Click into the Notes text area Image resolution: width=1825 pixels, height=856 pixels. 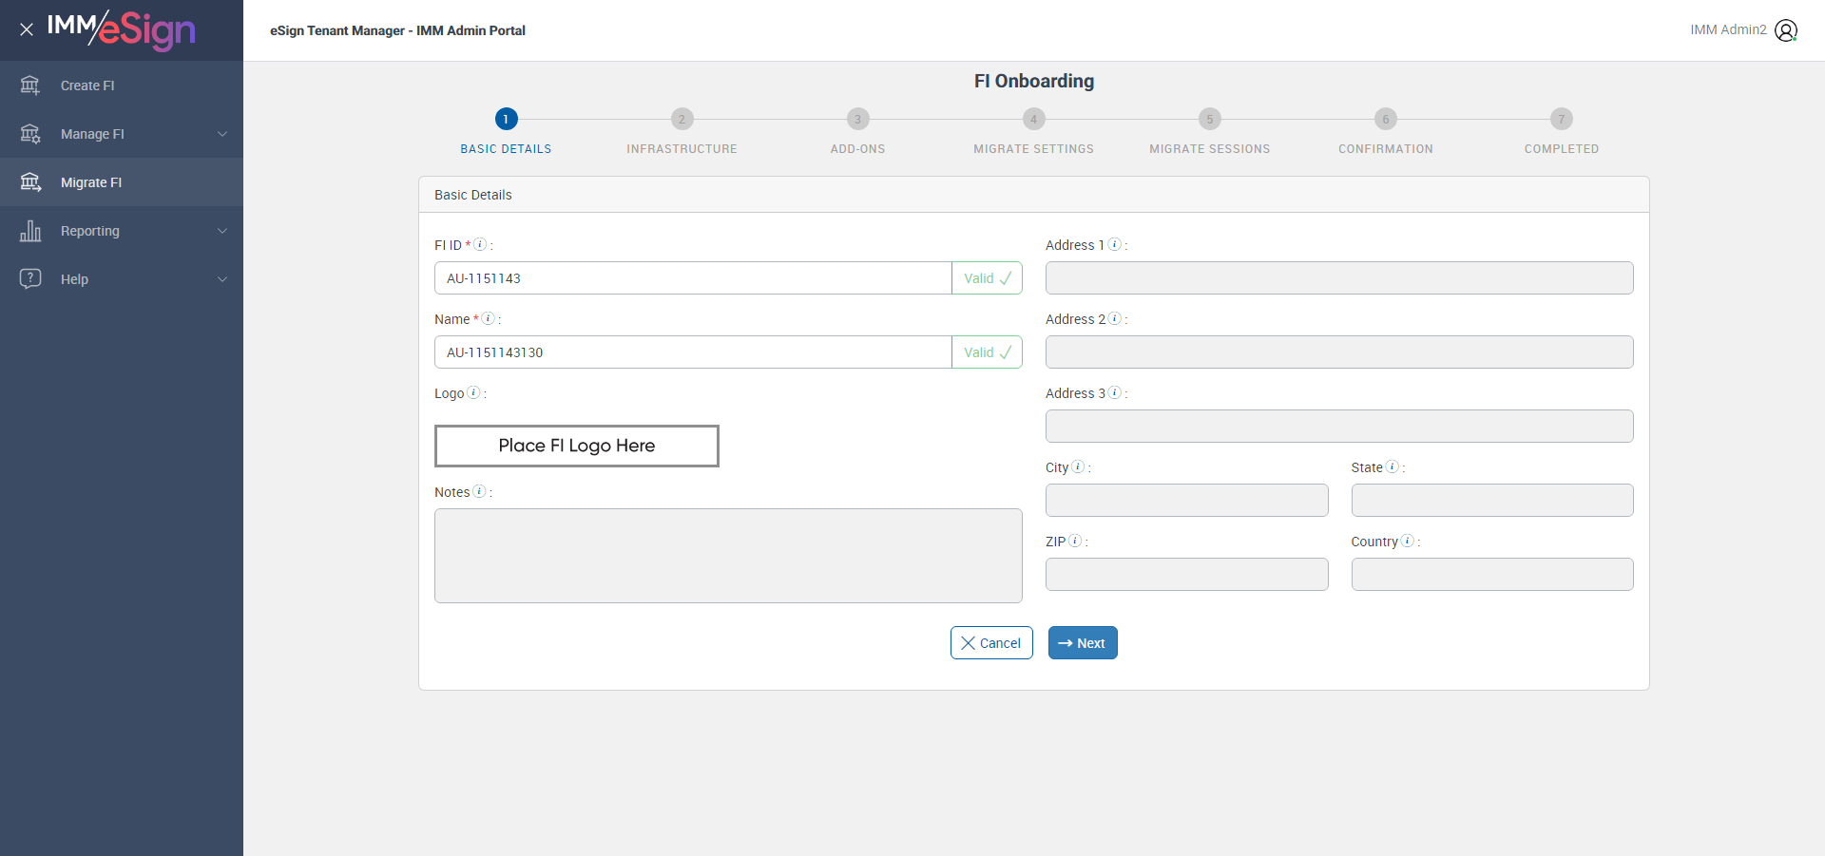click(728, 556)
